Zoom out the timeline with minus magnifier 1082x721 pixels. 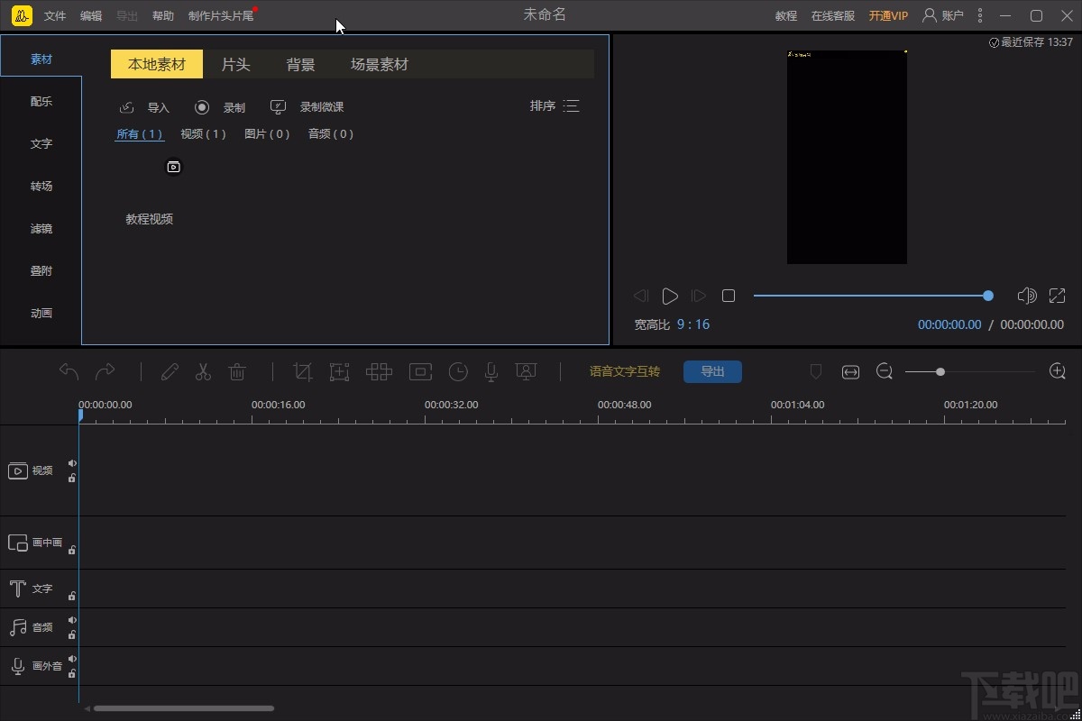point(885,371)
